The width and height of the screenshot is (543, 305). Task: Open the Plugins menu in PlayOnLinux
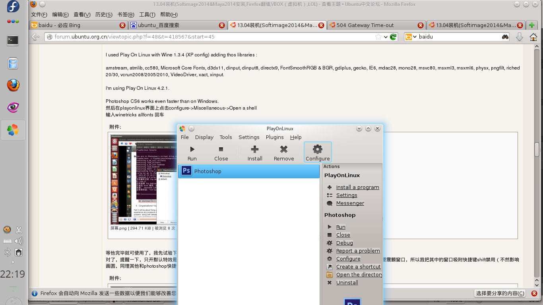pos(275,137)
